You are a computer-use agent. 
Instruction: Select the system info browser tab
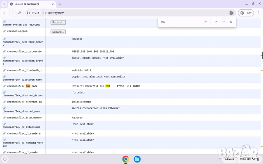(32, 4)
